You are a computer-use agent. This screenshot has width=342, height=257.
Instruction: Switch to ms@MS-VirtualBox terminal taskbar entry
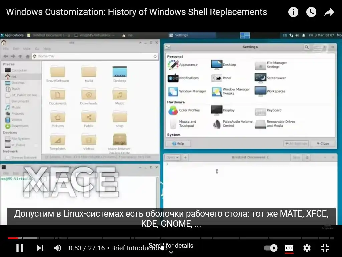(95, 35)
